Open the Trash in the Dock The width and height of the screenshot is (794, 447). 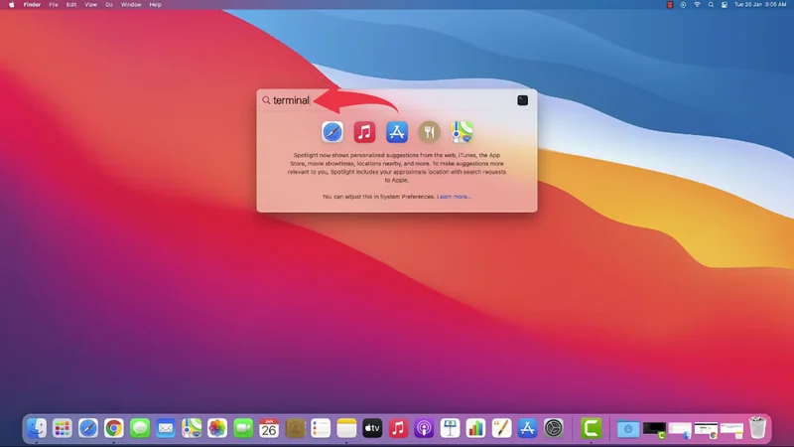[757, 428]
